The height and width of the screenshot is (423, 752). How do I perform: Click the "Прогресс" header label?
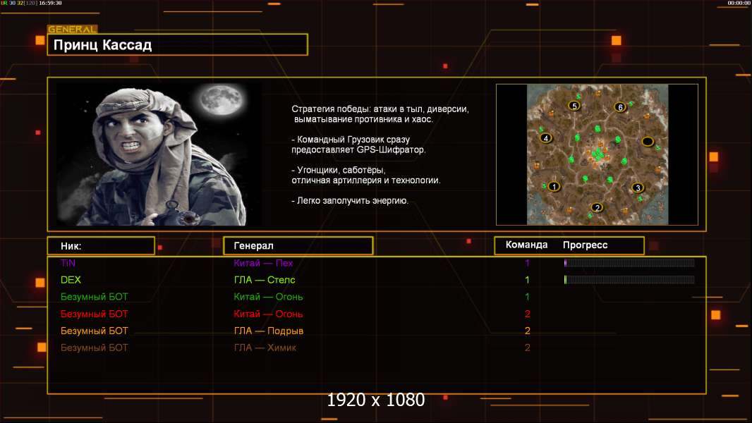point(585,245)
